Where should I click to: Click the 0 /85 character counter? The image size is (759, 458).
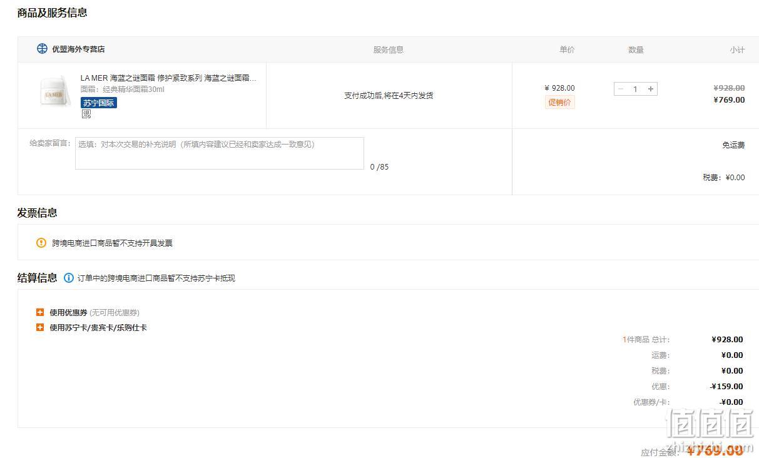tap(379, 167)
